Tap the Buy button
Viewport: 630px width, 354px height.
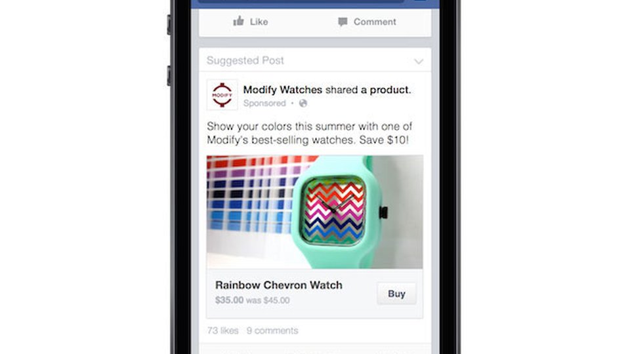point(396,294)
